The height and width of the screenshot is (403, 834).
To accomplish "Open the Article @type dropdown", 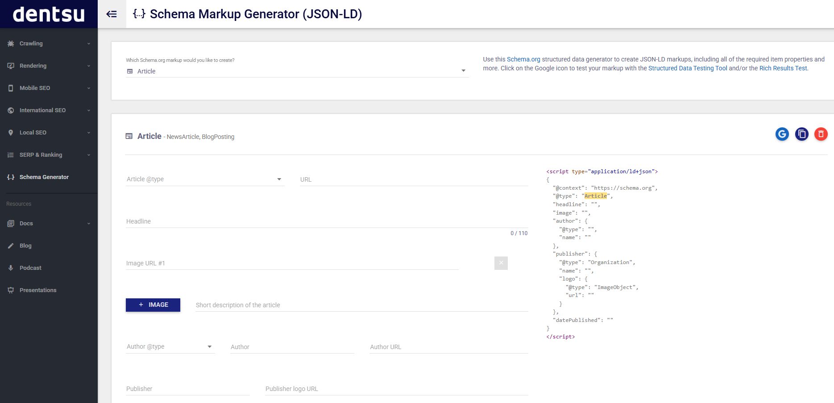I will click(279, 179).
